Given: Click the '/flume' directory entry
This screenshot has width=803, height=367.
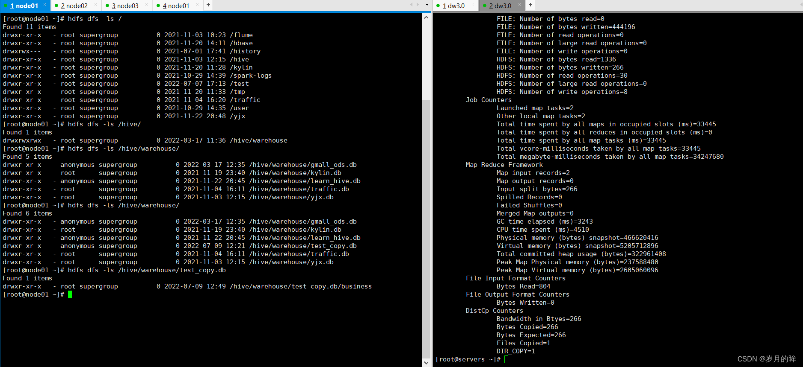Looking at the screenshot, I should click(241, 35).
